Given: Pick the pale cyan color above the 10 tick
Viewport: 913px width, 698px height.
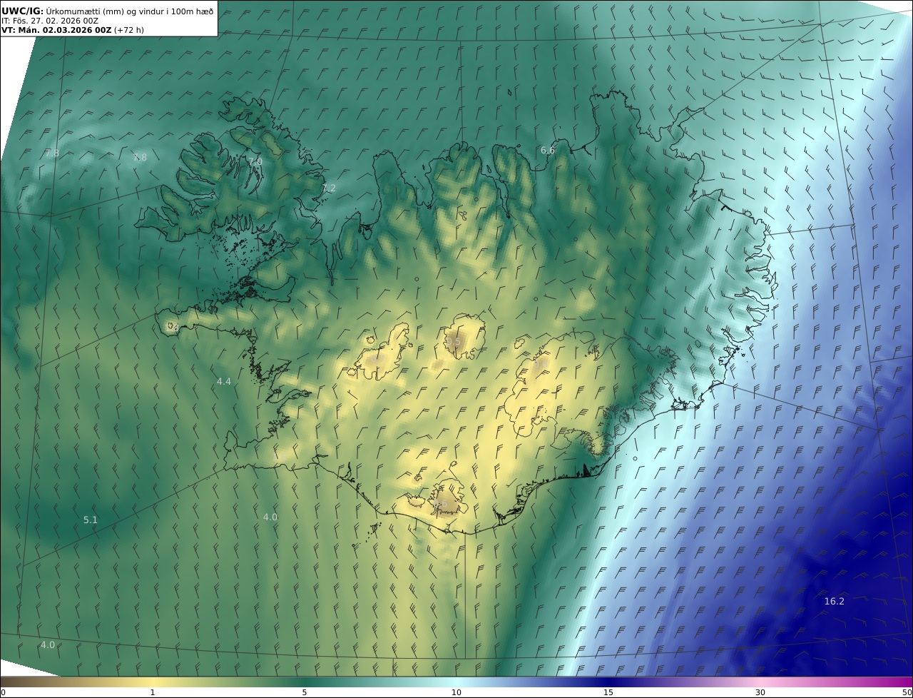Looking at the screenshot, I should click(456, 682).
